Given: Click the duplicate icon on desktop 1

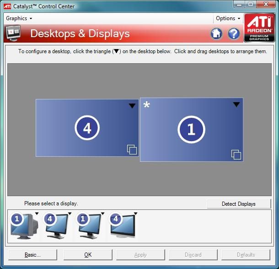Looking at the screenshot, I should pyautogui.click(x=236, y=154).
